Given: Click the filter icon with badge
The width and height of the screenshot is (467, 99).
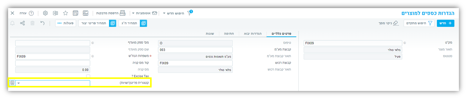Looking at the screenshot, I should 190,13.
